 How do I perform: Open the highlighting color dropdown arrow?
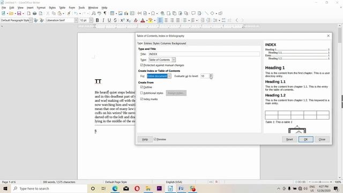click(x=155, y=20)
